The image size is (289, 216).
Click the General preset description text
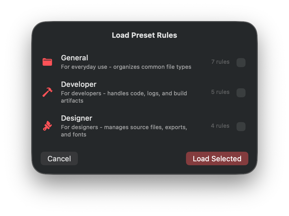coord(126,67)
